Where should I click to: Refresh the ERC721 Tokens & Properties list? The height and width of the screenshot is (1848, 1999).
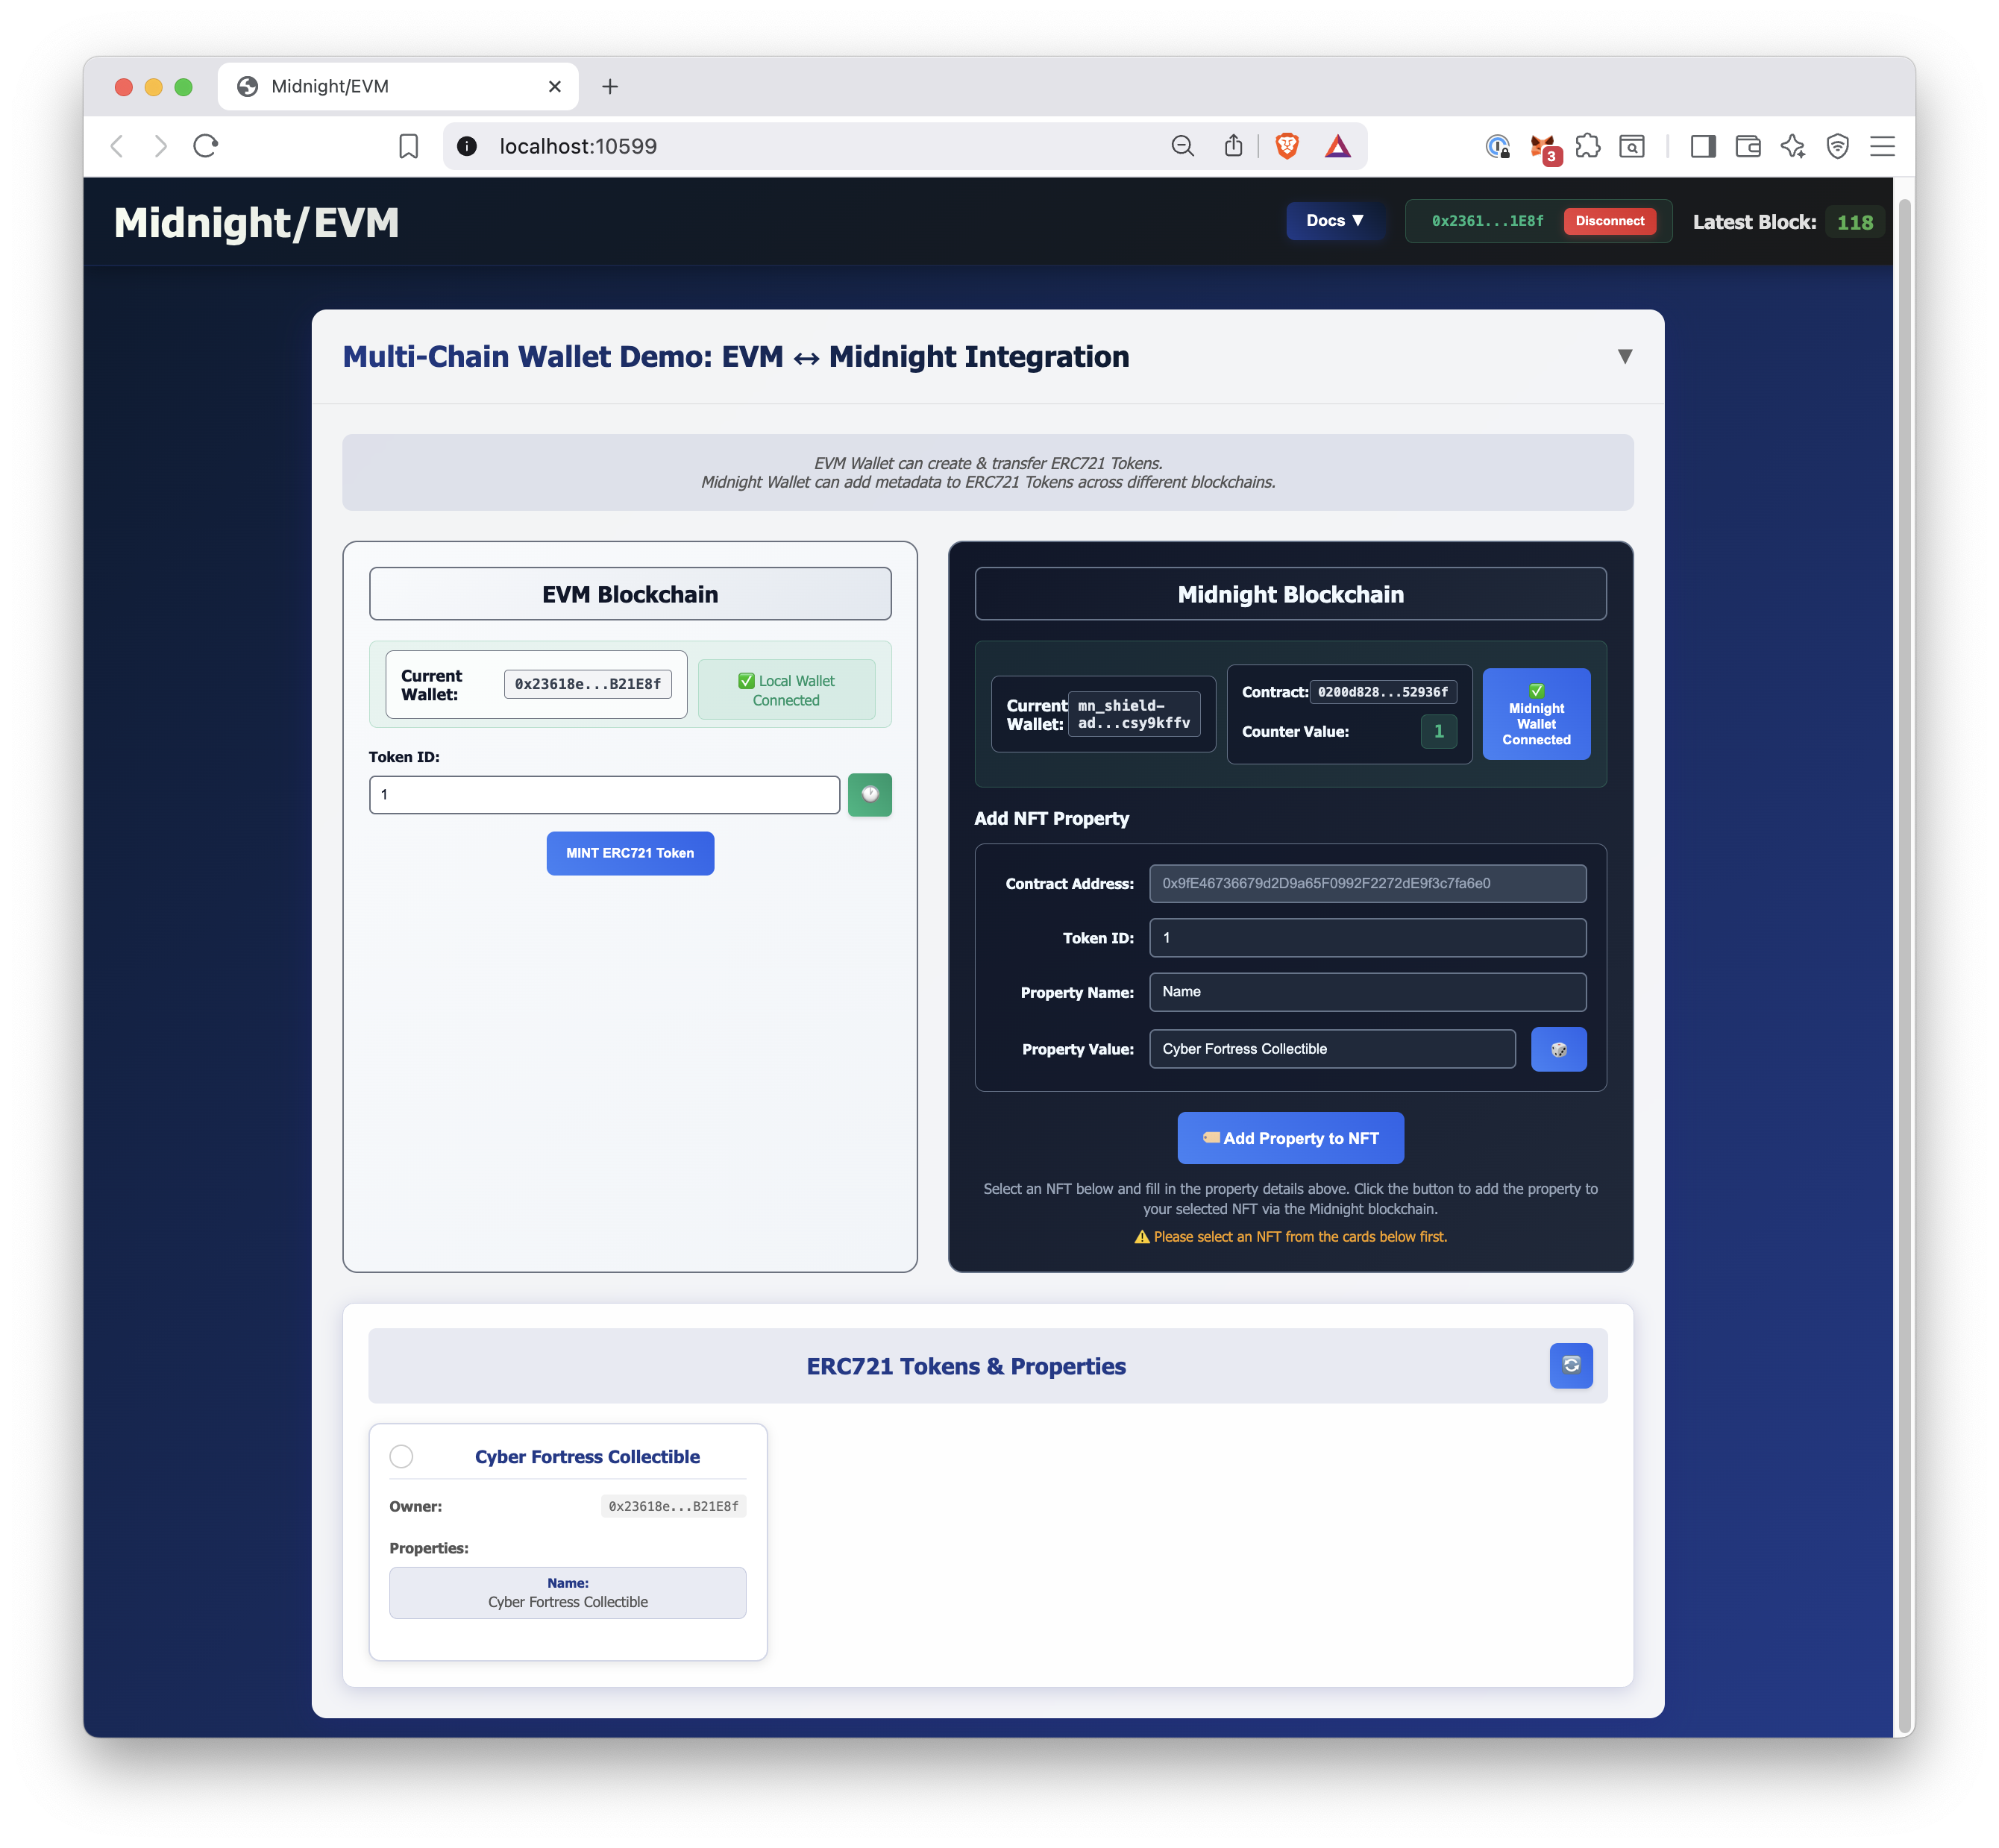pos(1570,1365)
